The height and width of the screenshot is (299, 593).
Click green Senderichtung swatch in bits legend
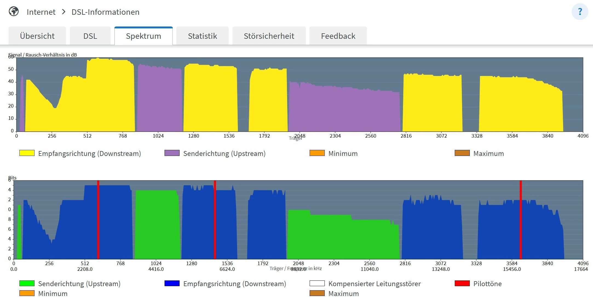click(x=27, y=283)
